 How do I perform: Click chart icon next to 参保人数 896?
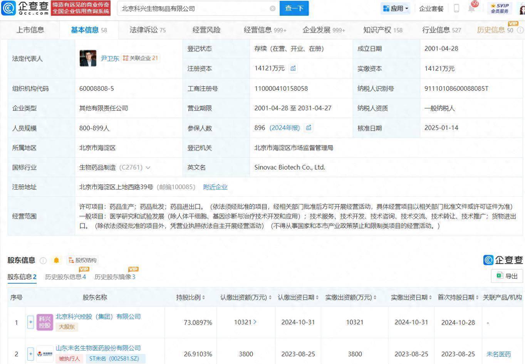tap(309, 128)
